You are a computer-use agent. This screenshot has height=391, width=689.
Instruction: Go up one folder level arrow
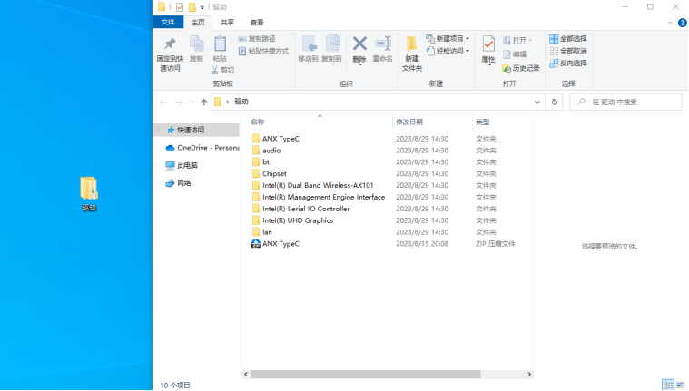pyautogui.click(x=204, y=102)
